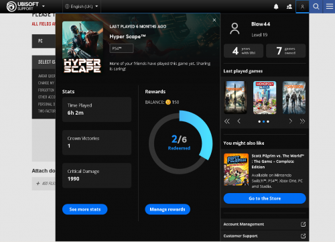
Task: Click external link icon beside Account Management
Action: click(x=303, y=224)
